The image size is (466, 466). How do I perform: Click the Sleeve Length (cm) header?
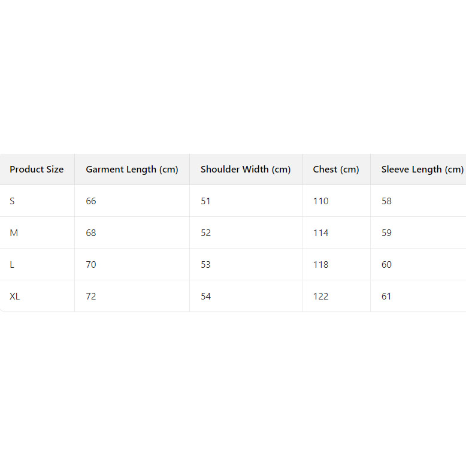click(x=422, y=170)
